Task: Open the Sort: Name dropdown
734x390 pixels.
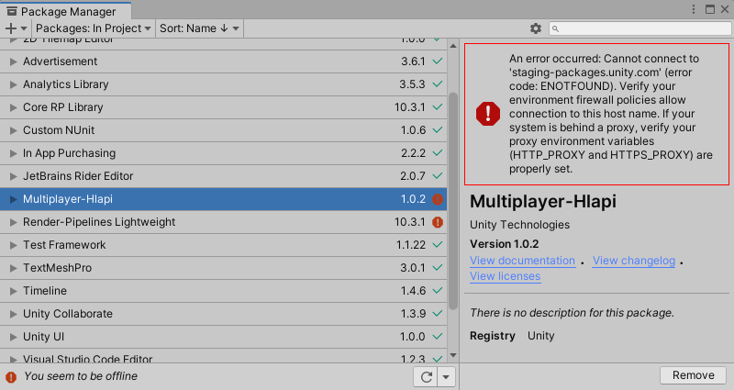Action: (199, 28)
